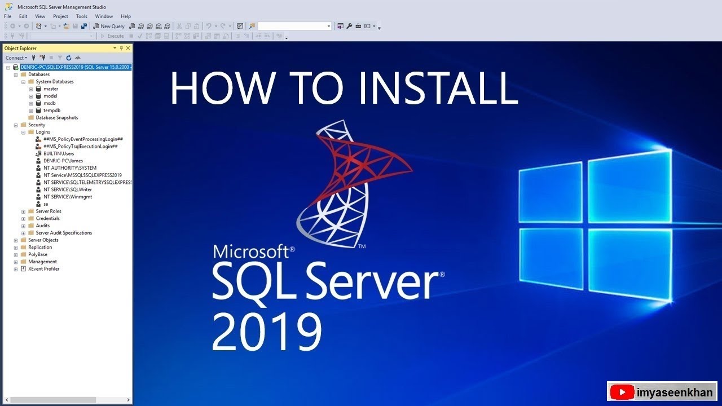Select the Database Snapshots folder
The height and width of the screenshot is (406, 722).
(57, 118)
